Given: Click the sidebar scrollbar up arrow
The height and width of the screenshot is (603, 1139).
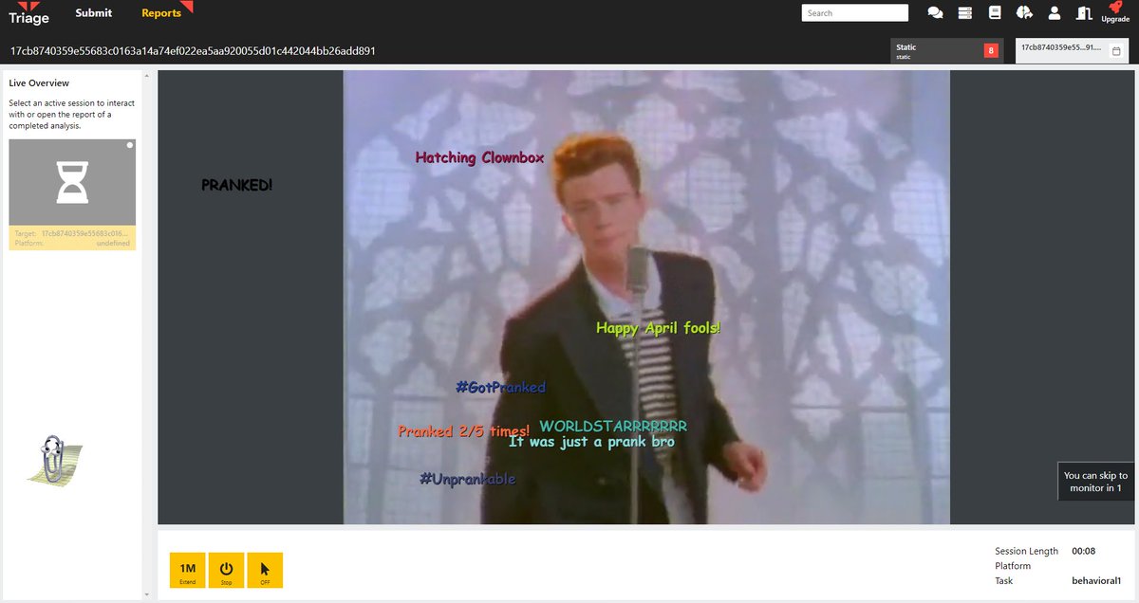Looking at the screenshot, I should (146, 74).
